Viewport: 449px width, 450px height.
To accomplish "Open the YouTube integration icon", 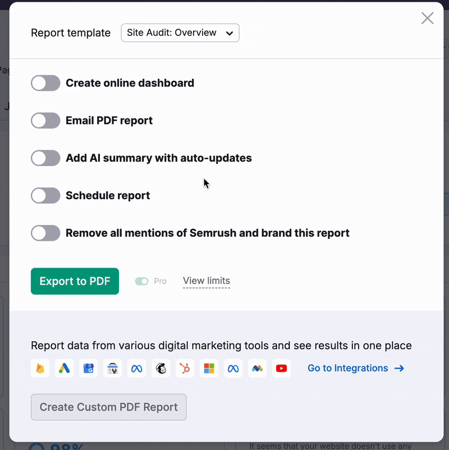I will pyautogui.click(x=281, y=368).
